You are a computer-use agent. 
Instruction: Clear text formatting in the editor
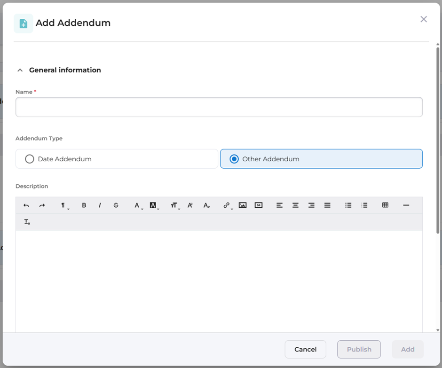27,222
